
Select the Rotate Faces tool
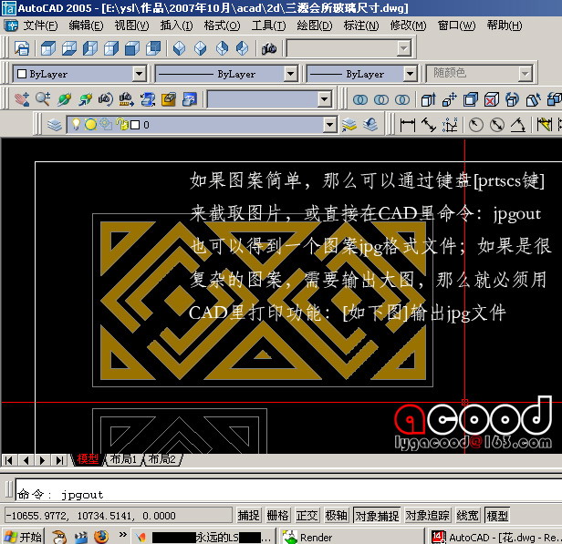pos(513,99)
